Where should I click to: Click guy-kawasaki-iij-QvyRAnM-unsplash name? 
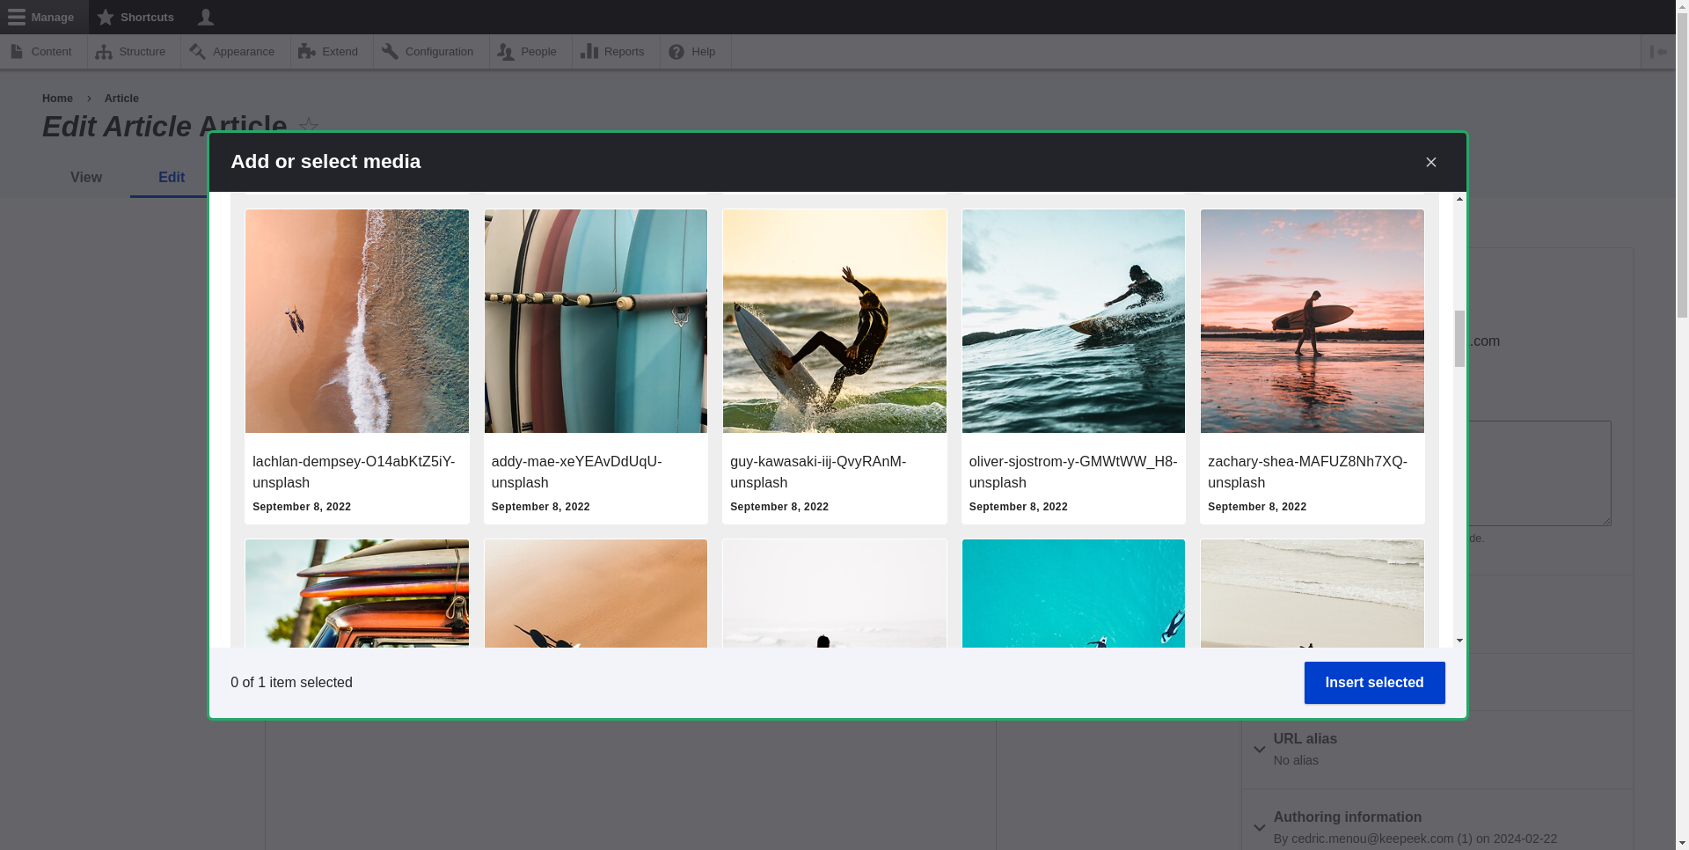coord(818,472)
